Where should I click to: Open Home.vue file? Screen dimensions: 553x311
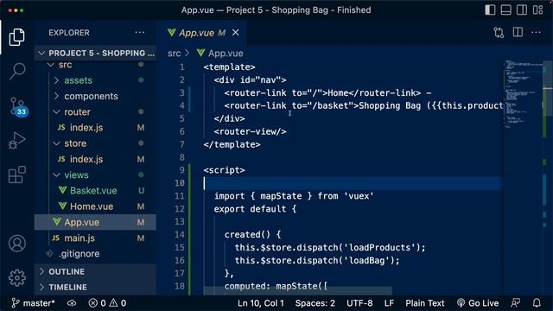pos(95,206)
